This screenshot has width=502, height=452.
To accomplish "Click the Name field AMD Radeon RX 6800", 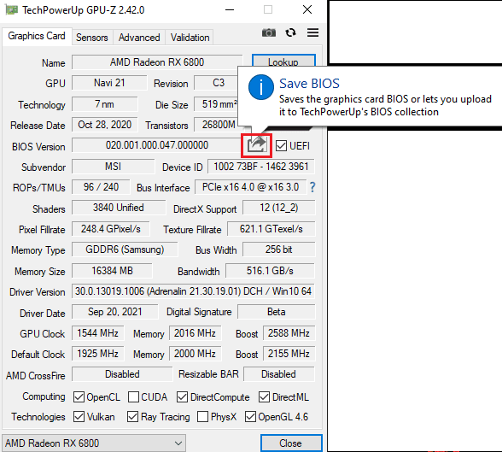I will (157, 62).
